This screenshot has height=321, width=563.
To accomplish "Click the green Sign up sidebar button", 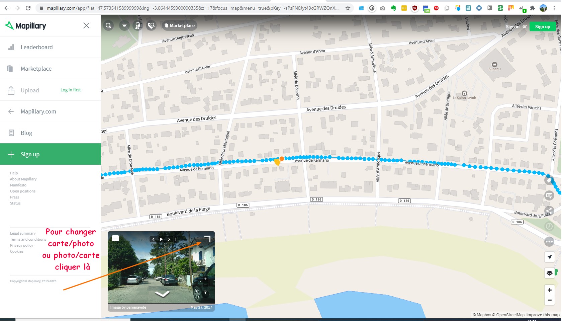I will (51, 154).
